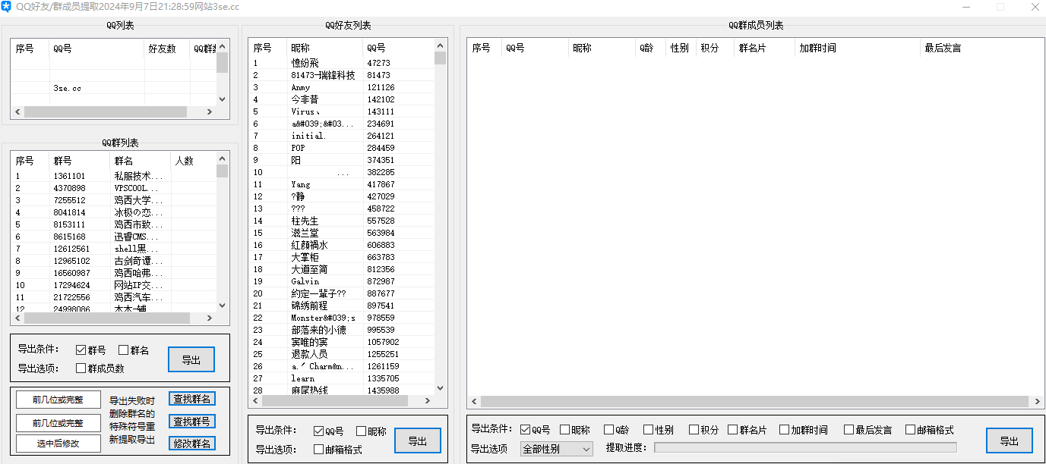Click 导出 in the group members panel

pos(1010,440)
